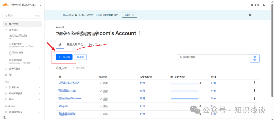This screenshot has height=121, width=274.
Task: Collapse sidebar using bottom-left panel icon
Action: (5, 117)
